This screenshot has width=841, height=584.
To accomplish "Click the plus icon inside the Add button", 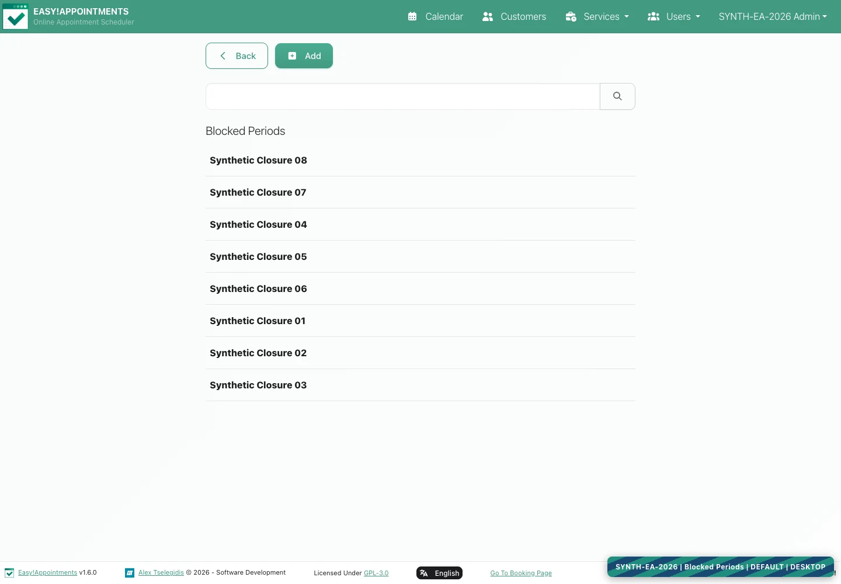I will (292, 55).
